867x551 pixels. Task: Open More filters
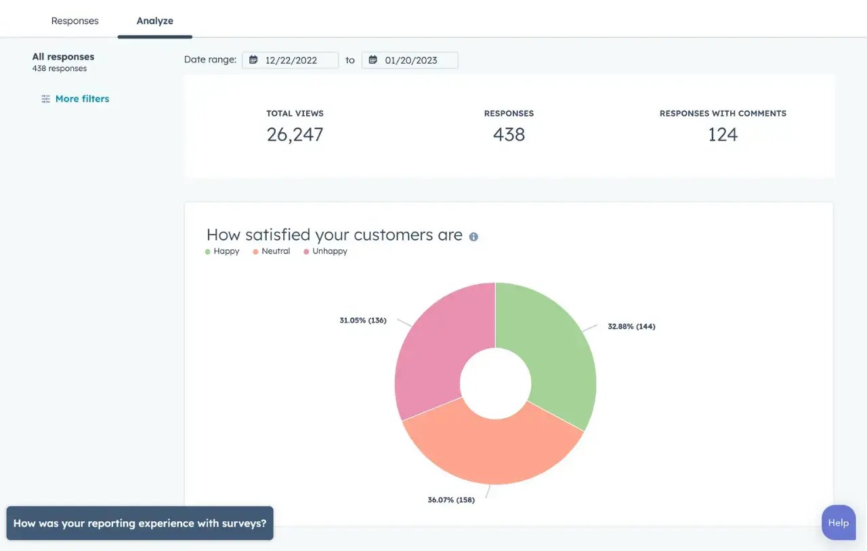pos(82,98)
